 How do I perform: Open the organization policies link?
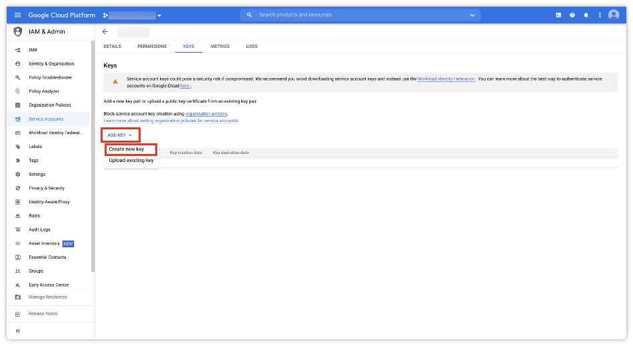coord(206,114)
